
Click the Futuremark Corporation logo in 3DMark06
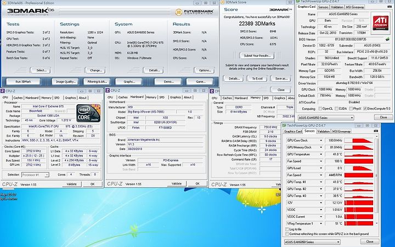pos(194,12)
